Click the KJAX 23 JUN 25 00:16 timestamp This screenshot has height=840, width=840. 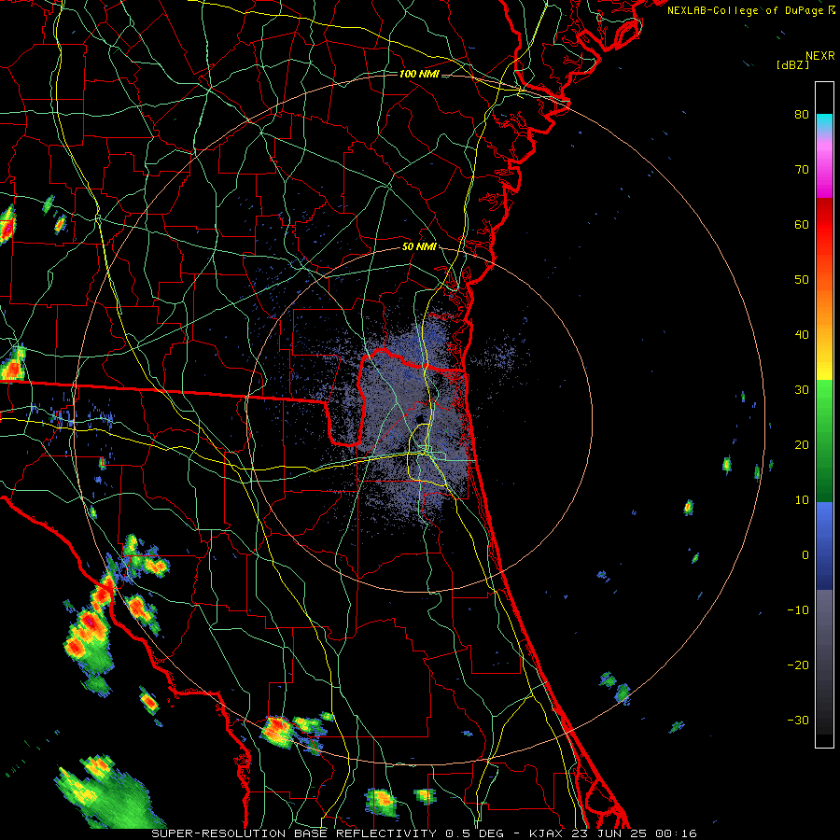[x=613, y=833]
